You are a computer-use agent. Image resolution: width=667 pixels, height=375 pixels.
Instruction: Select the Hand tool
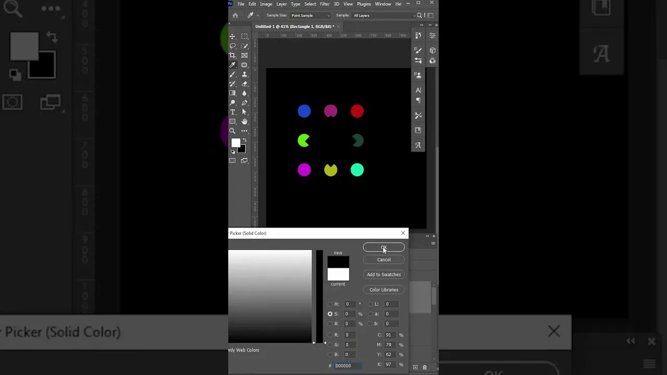coord(244,121)
